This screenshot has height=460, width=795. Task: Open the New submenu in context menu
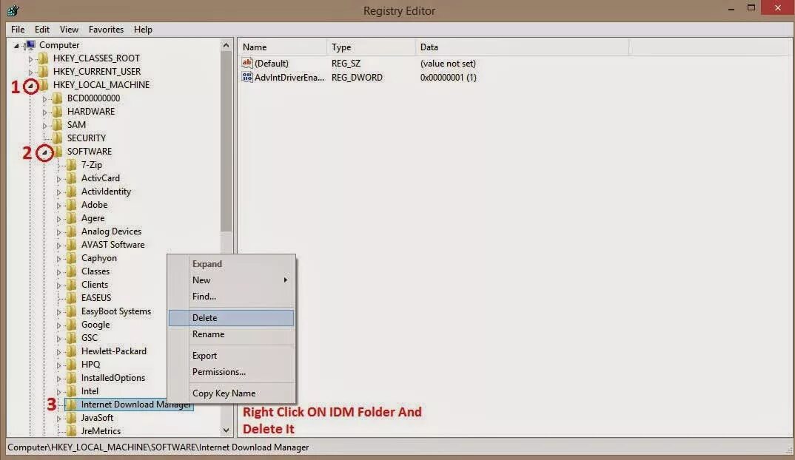point(231,280)
